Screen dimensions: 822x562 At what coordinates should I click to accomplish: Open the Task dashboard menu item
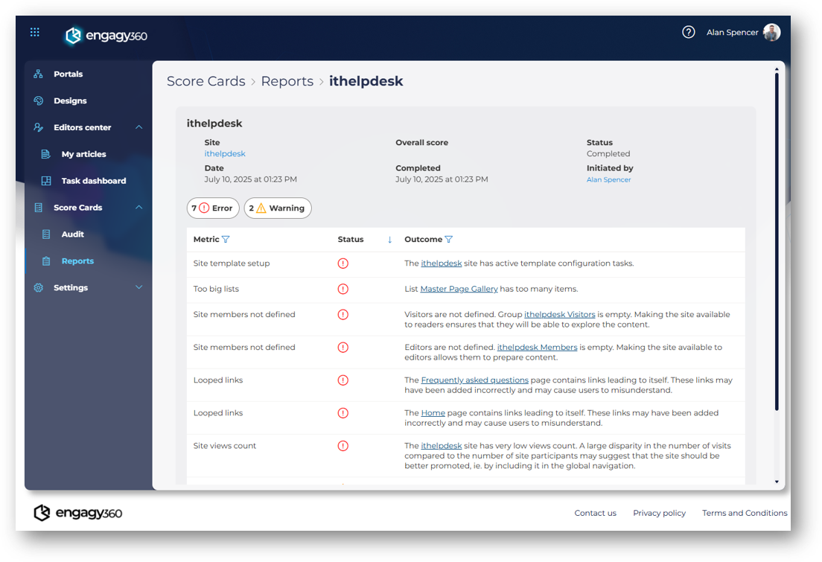point(93,181)
